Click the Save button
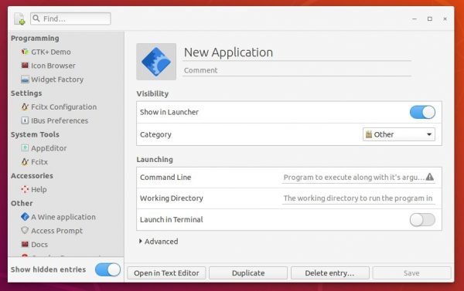This screenshot has height=291, width=464. [411, 273]
